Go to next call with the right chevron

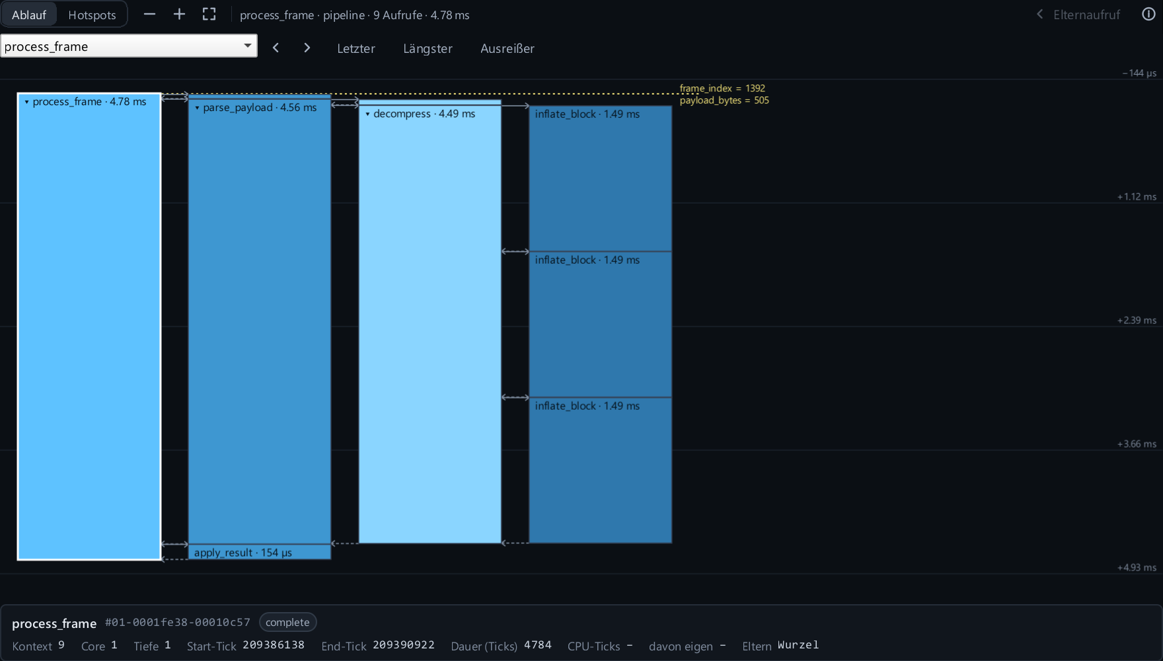pyautogui.click(x=307, y=48)
